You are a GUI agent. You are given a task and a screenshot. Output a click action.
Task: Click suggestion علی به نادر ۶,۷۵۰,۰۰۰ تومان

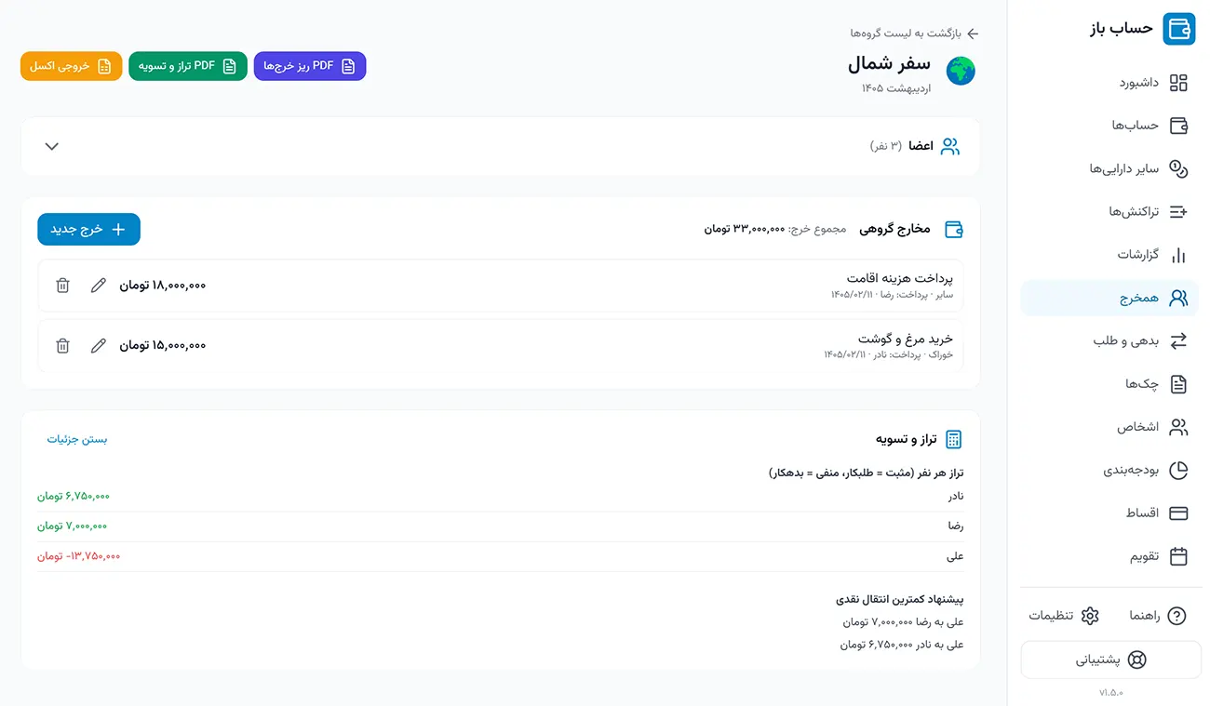(902, 645)
